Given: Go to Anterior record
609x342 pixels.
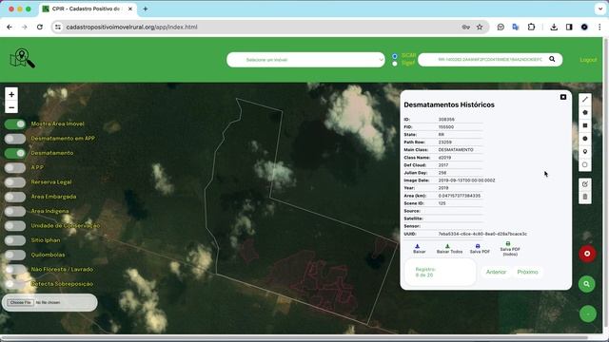Looking at the screenshot, I should [496, 272].
